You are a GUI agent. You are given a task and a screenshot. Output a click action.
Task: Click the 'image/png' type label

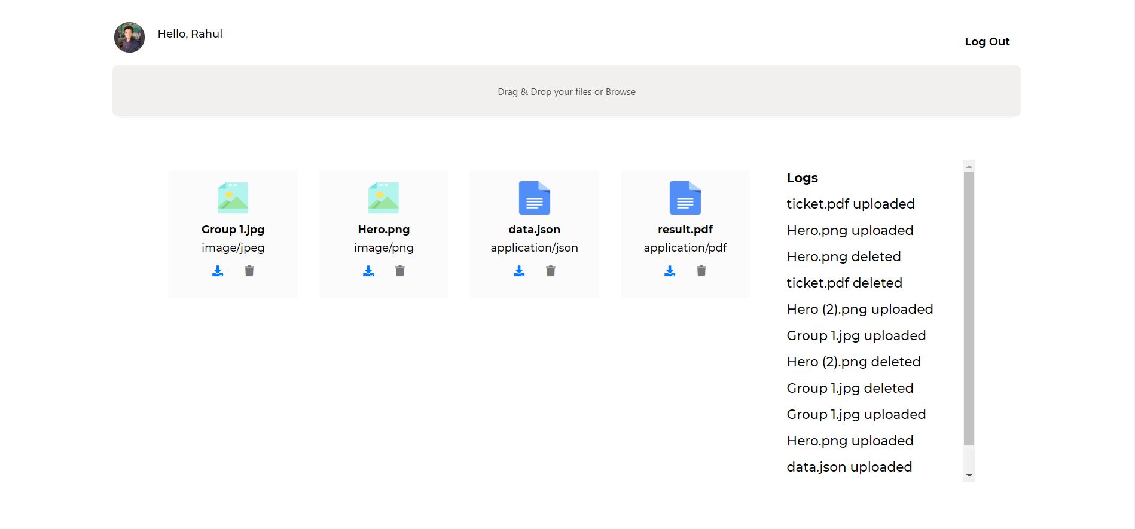tap(383, 248)
